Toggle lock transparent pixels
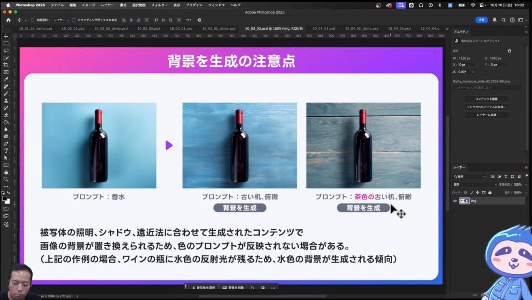 click(465, 192)
